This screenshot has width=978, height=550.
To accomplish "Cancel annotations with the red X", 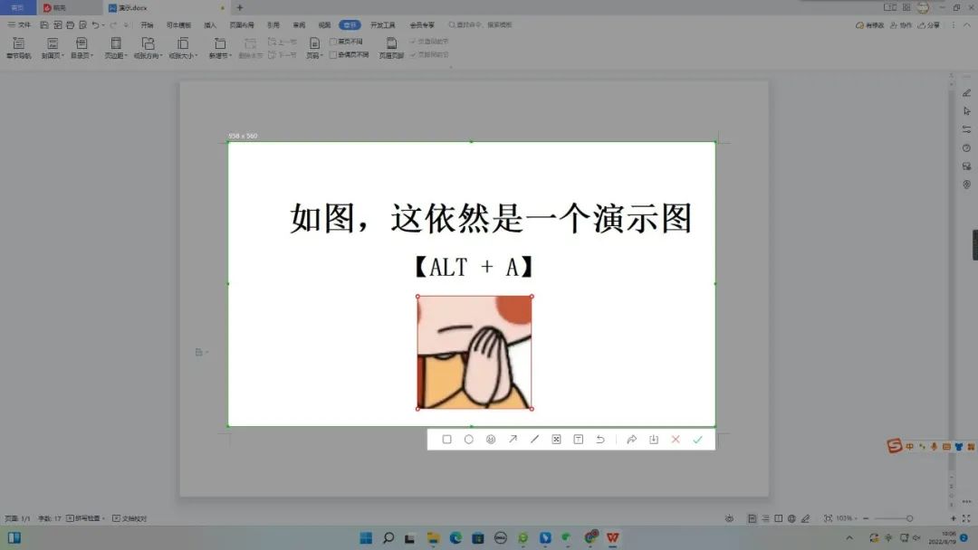I will 676,439.
